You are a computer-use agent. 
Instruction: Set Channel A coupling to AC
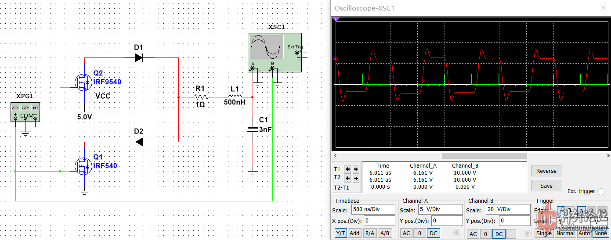[407, 233]
